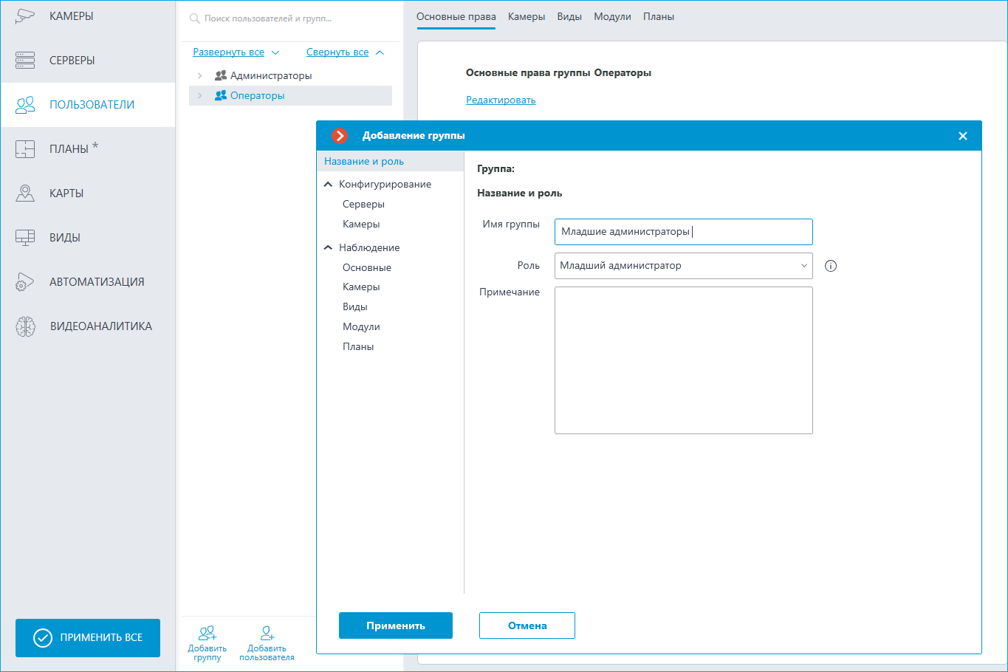1008x672 pixels.
Task: Select the Администраторы group row
Action: click(x=290, y=75)
